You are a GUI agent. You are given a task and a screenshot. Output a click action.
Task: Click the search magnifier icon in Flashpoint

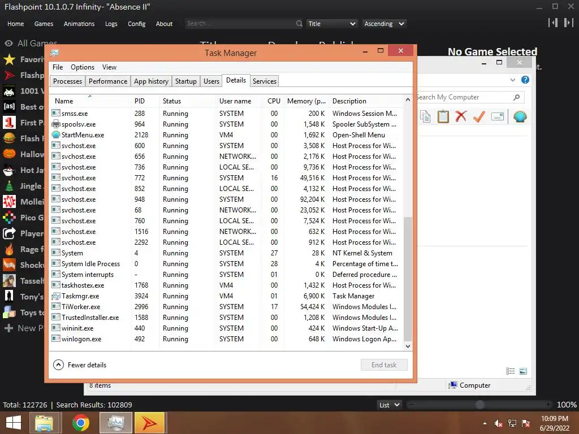point(299,24)
